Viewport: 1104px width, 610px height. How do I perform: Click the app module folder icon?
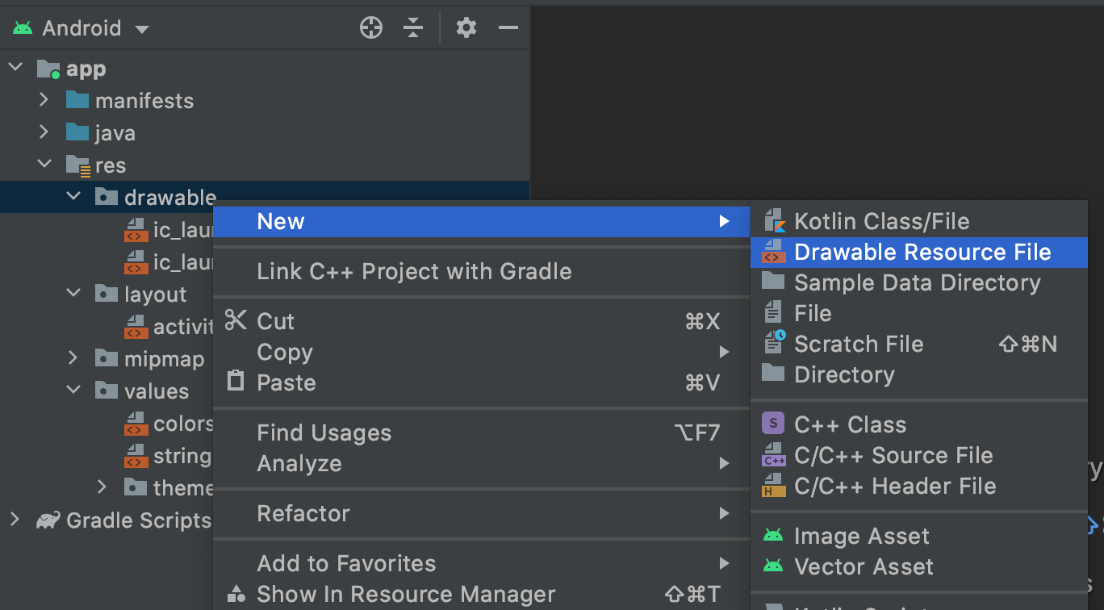click(48, 69)
